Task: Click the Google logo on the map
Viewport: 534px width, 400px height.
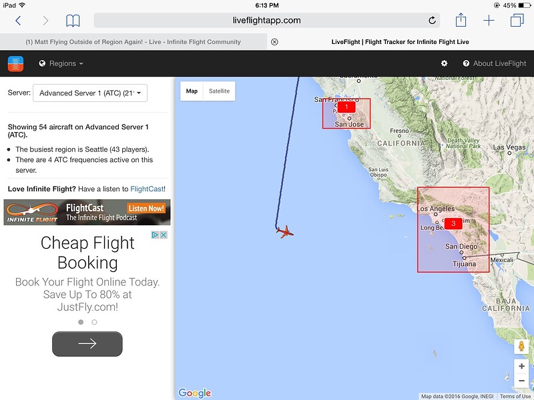Action: [x=194, y=393]
